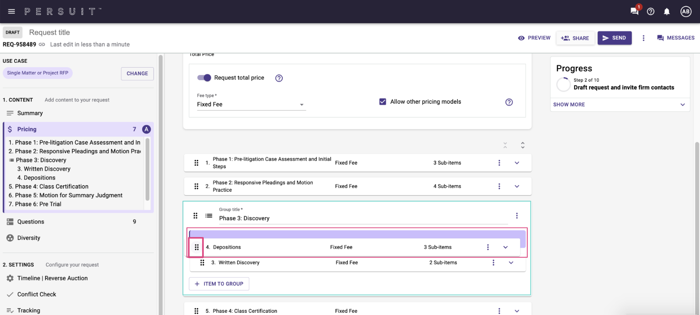Expand Phase 1 Pre-litigation item chevron
The width and height of the screenshot is (700, 315).
click(x=517, y=163)
